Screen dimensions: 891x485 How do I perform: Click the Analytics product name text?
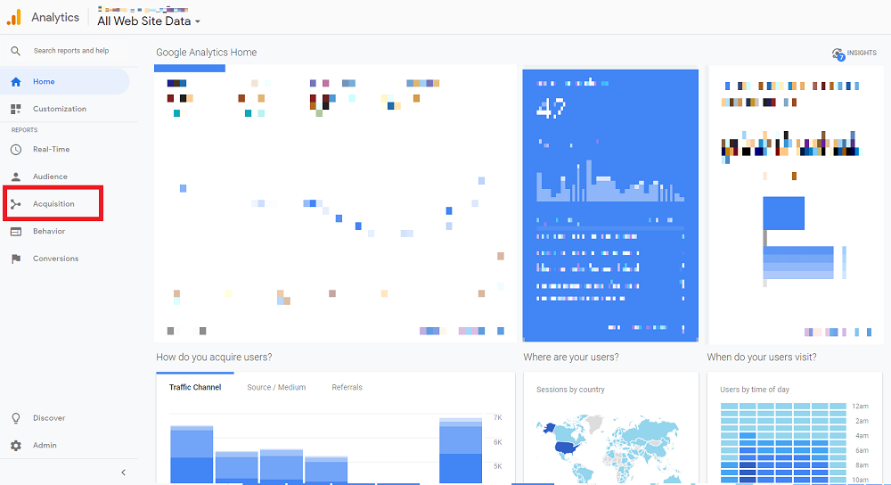click(55, 18)
